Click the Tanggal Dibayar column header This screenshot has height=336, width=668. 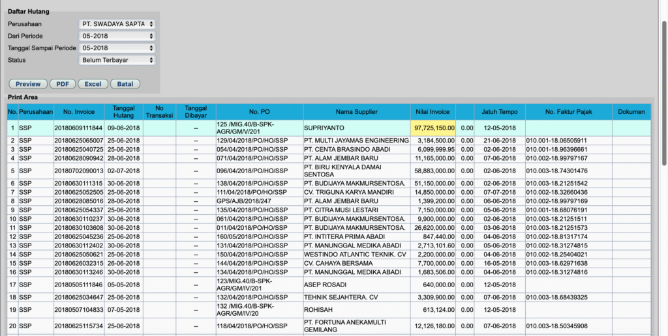tap(196, 112)
